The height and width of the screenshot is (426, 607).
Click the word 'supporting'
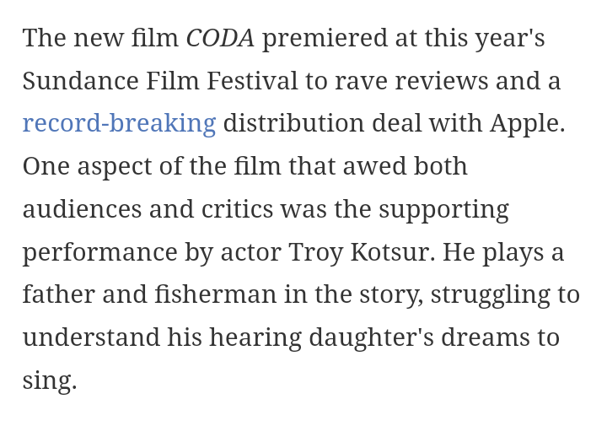point(441,209)
